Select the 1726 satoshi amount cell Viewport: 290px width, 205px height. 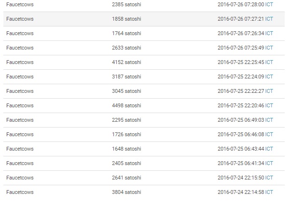pos(126,134)
